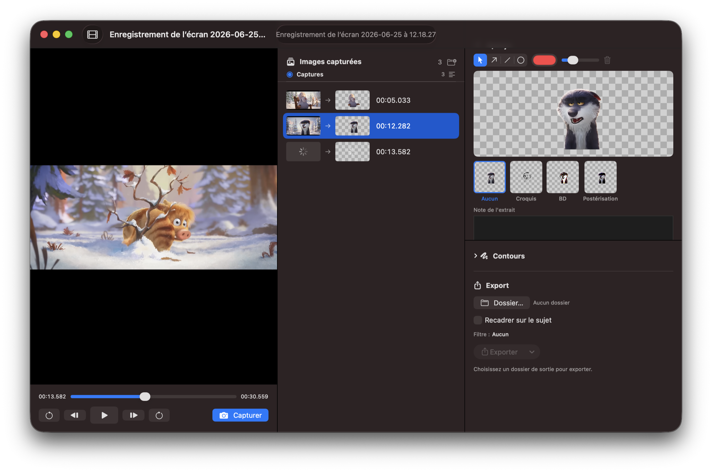
Task: Click the Images capturées heading
Action: (x=330, y=62)
